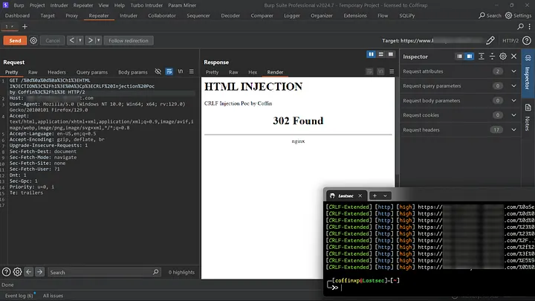Set side-by-side request/response layout

click(x=371, y=54)
